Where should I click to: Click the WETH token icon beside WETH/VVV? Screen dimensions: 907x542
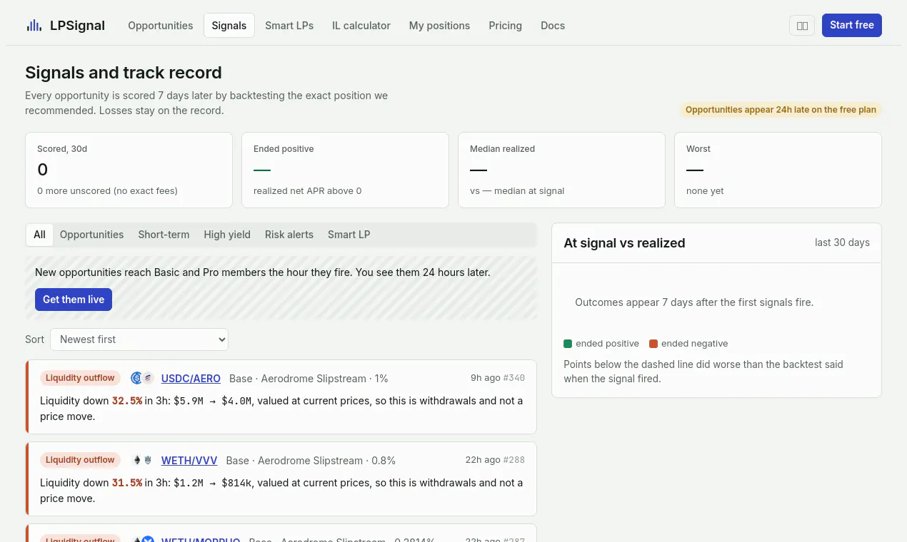(x=137, y=460)
